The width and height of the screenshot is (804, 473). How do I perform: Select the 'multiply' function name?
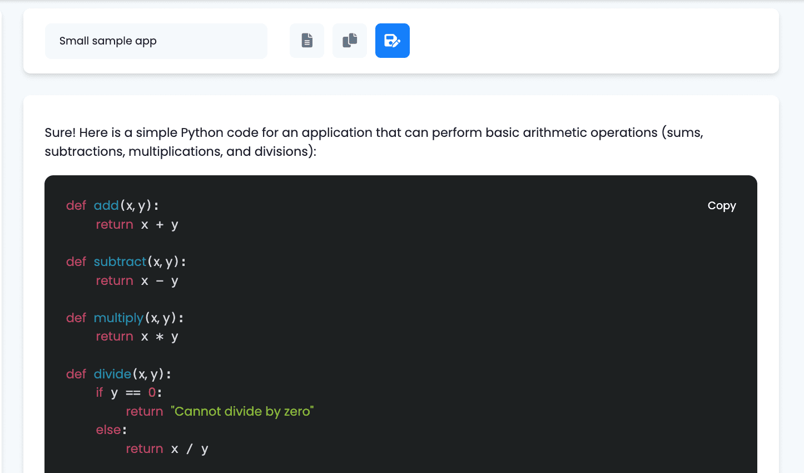(x=118, y=318)
